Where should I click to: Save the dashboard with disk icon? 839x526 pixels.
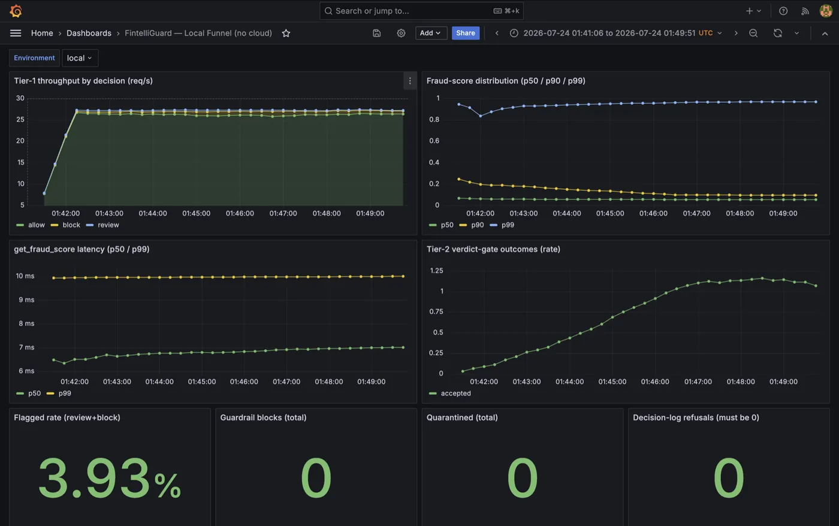click(376, 33)
